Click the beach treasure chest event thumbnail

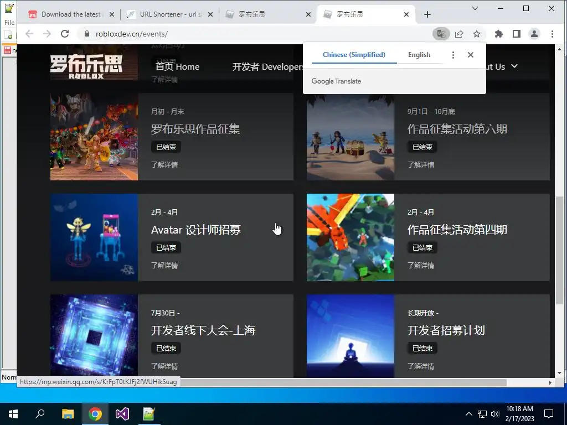tap(350, 137)
